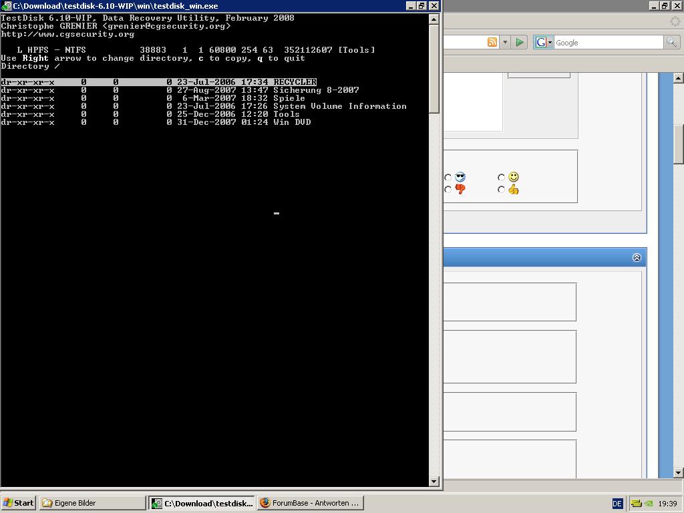This screenshot has width=684, height=513.
Task: Select the happy smiley radio button
Action: (501, 177)
